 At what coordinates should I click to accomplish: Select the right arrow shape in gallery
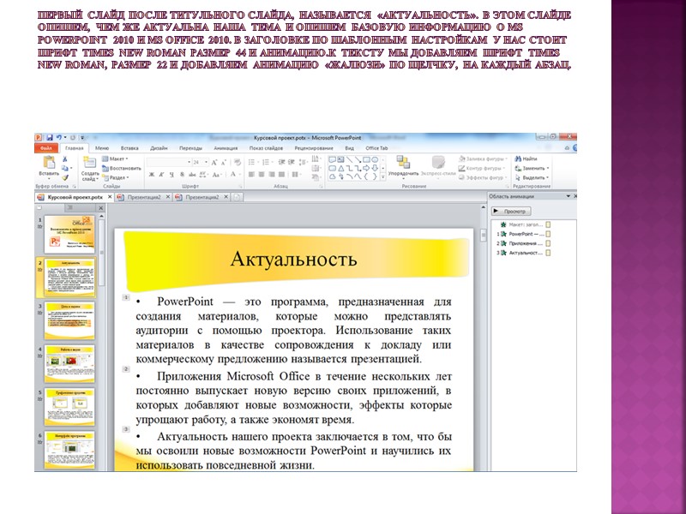pyautogui.click(x=367, y=168)
